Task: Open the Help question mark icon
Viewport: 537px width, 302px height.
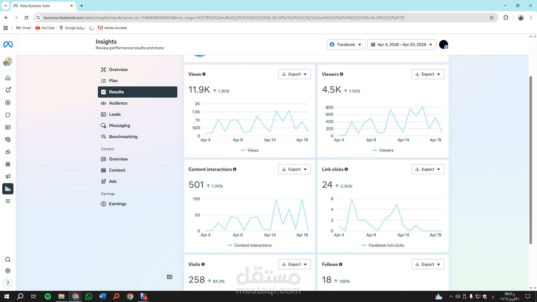Action: coord(8,283)
